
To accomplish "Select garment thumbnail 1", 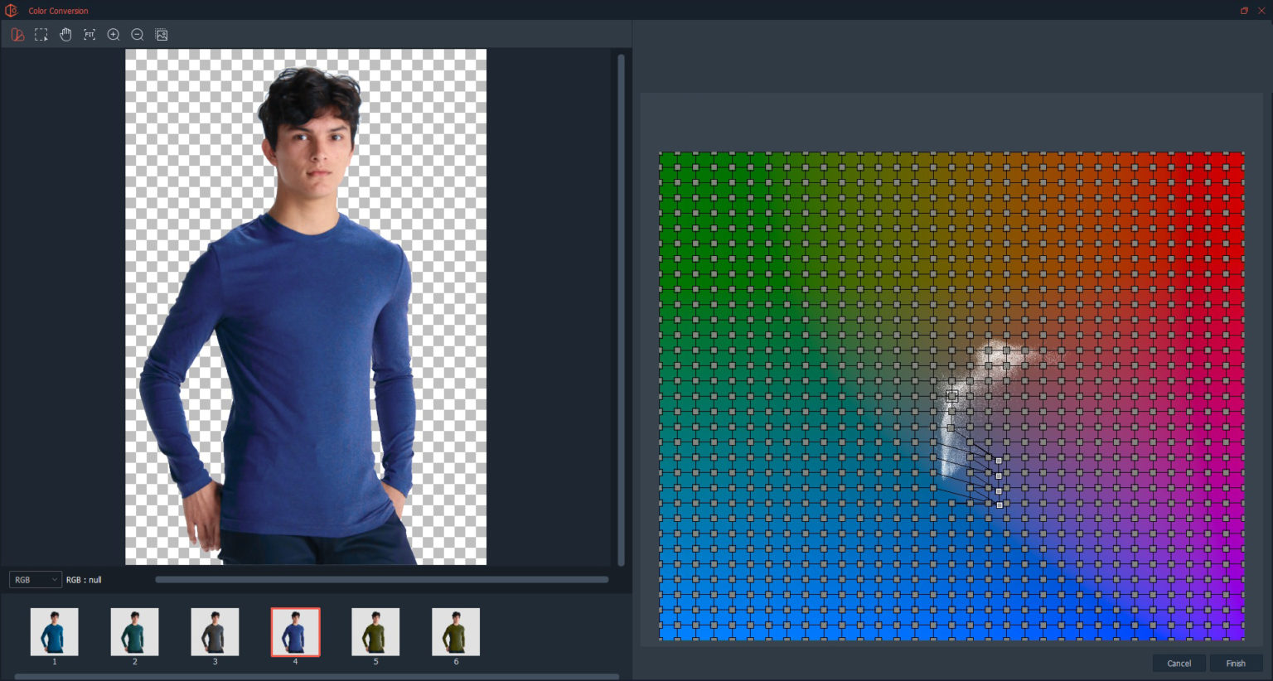I will [x=55, y=630].
